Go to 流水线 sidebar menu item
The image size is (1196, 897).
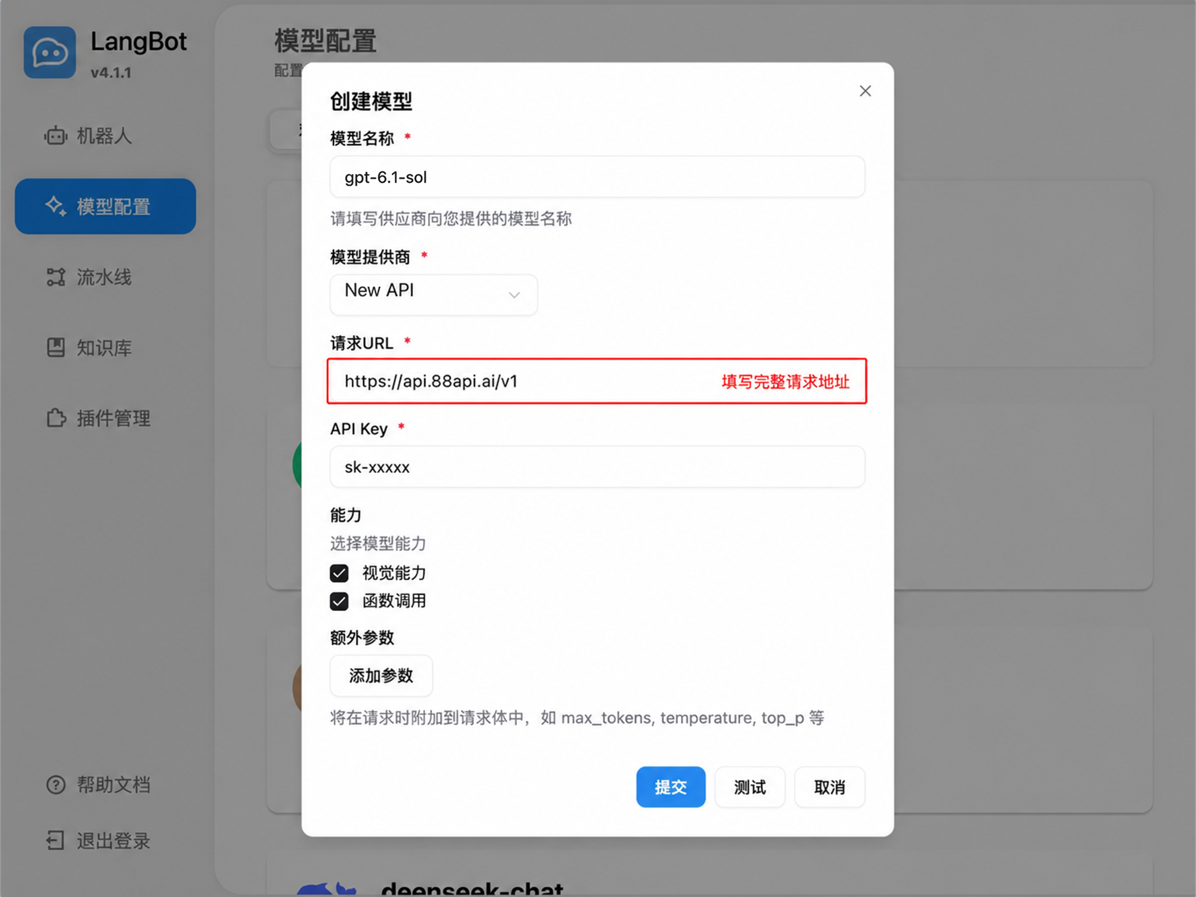point(105,277)
